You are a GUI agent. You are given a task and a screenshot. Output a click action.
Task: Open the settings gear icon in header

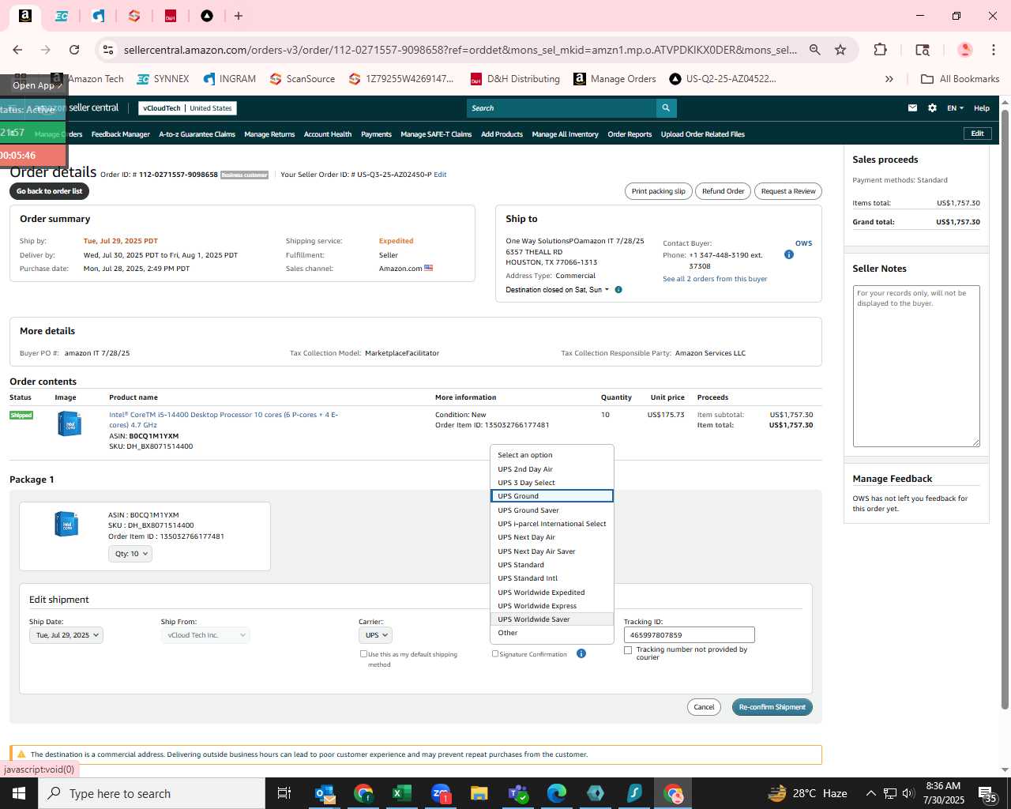932,108
